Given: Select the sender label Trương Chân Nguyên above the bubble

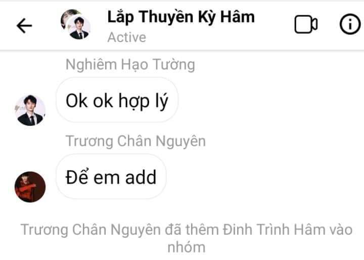Looking at the screenshot, I should tap(135, 141).
